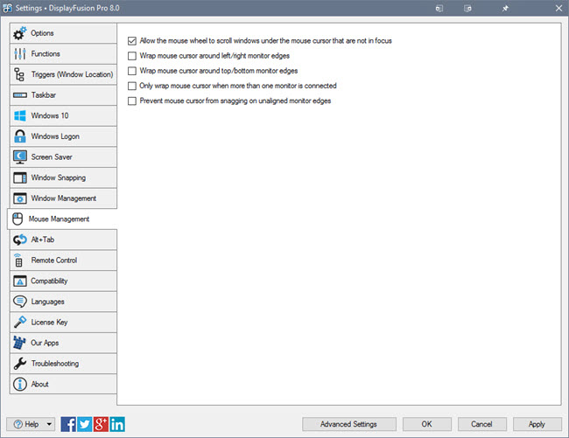
Task: Open the Languages tab
Action: (63, 302)
